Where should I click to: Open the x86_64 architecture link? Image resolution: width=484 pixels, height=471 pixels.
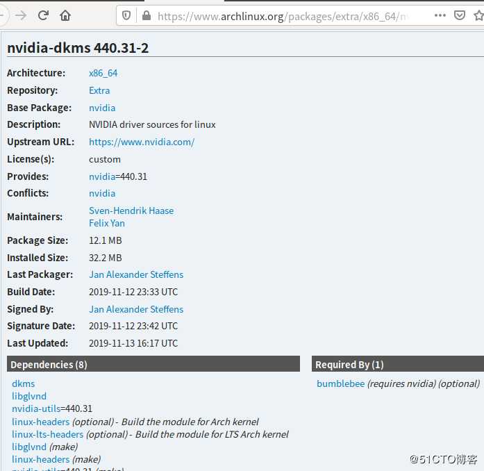pos(103,73)
